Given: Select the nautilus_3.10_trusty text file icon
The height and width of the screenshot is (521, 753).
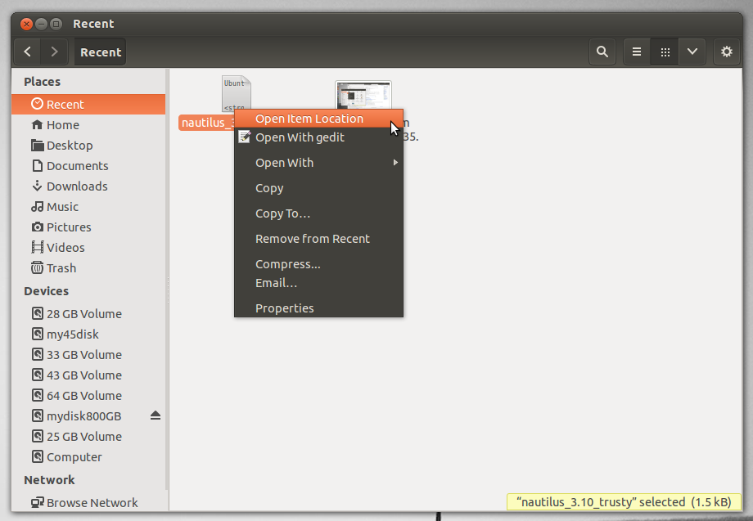Looking at the screenshot, I should pos(237,93).
